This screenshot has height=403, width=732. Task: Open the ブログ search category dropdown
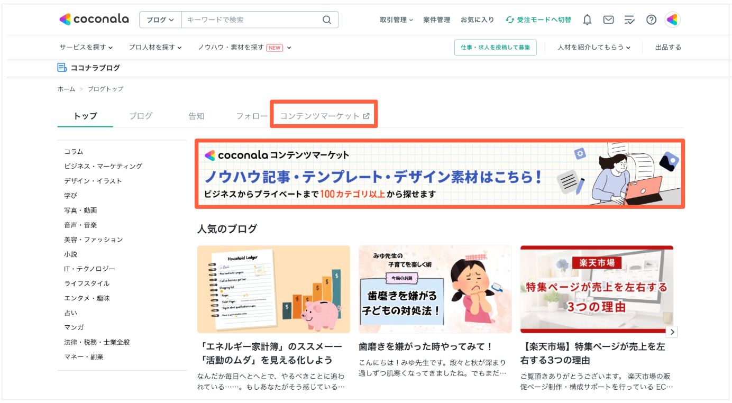[160, 20]
